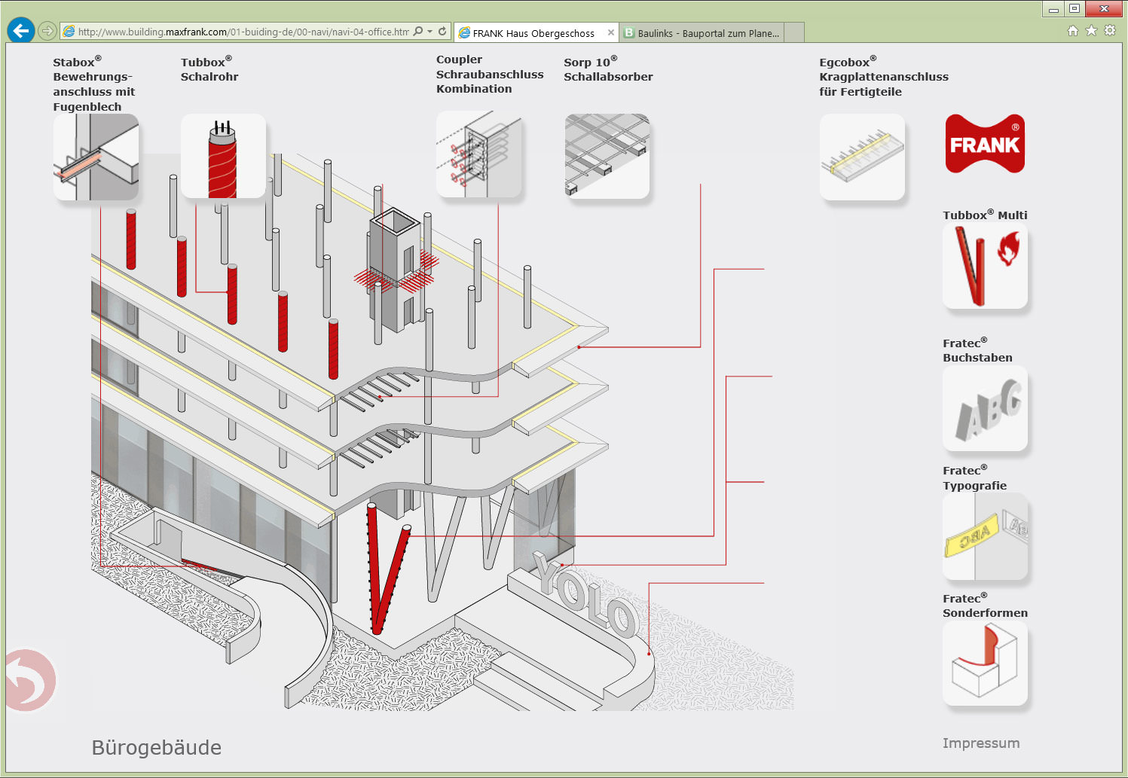Click the red FRANK logo
The image size is (1128, 778).
coord(985,144)
